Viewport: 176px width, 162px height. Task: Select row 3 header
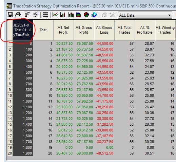click(10, 55)
